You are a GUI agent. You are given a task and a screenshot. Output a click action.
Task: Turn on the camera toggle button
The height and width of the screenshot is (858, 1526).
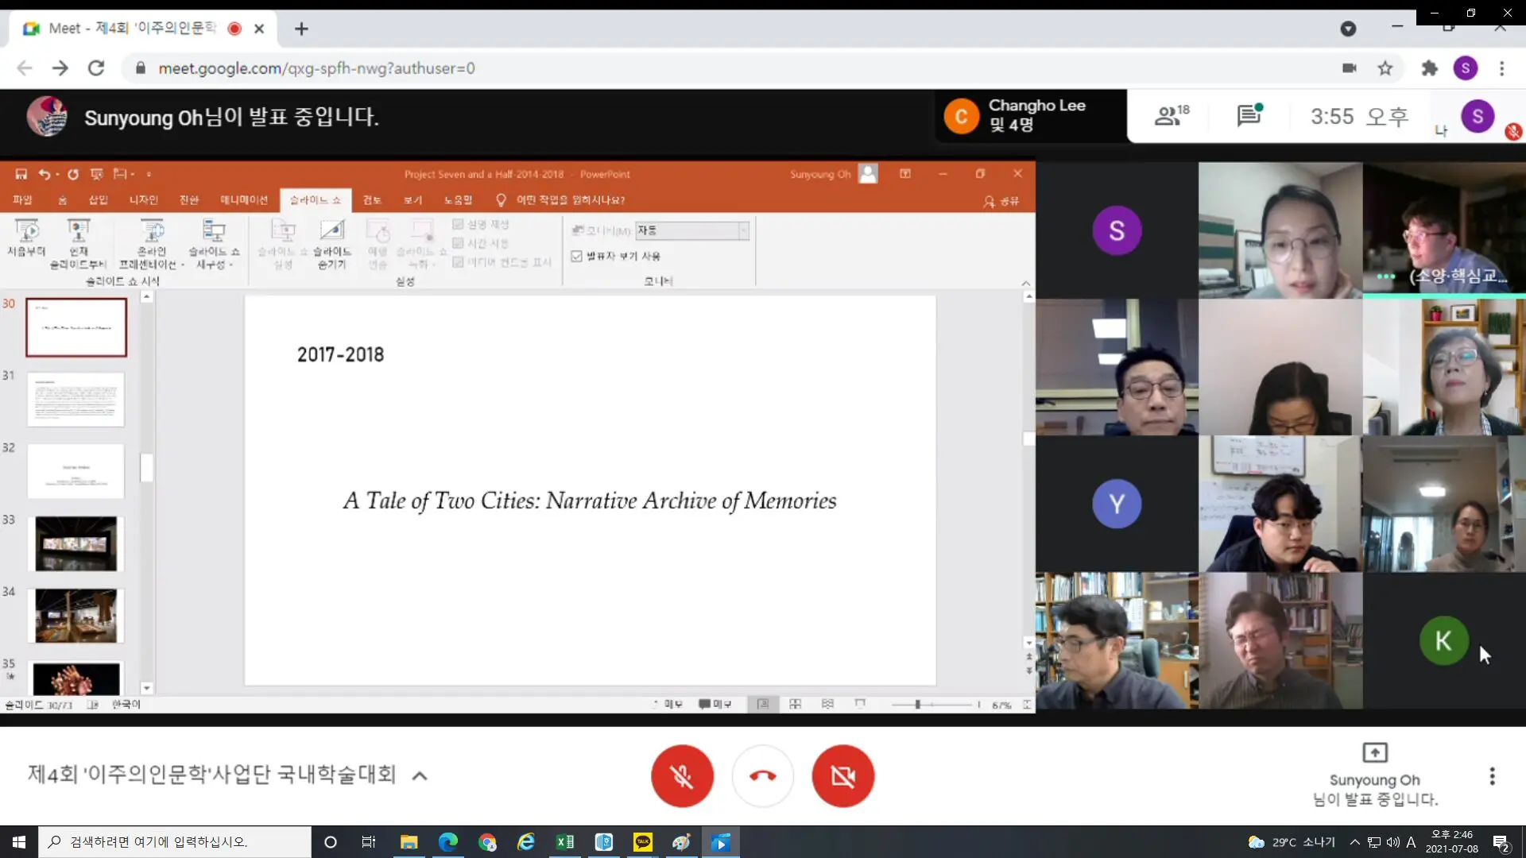pyautogui.click(x=842, y=776)
